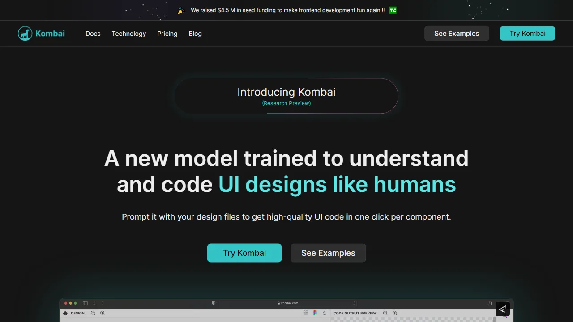Click reload icon in demo address bar

(354, 303)
